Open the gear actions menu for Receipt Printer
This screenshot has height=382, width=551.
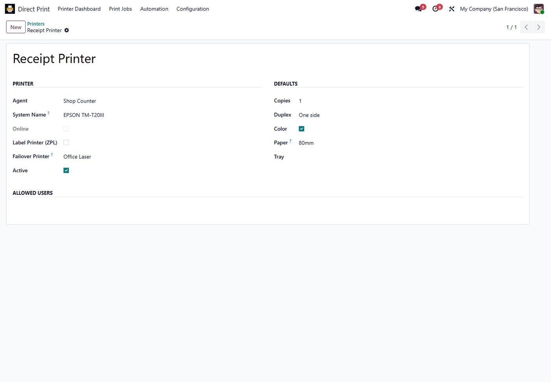pyautogui.click(x=67, y=30)
